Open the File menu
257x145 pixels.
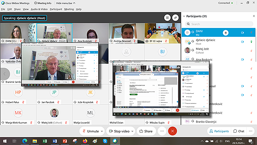[x=3, y=9]
